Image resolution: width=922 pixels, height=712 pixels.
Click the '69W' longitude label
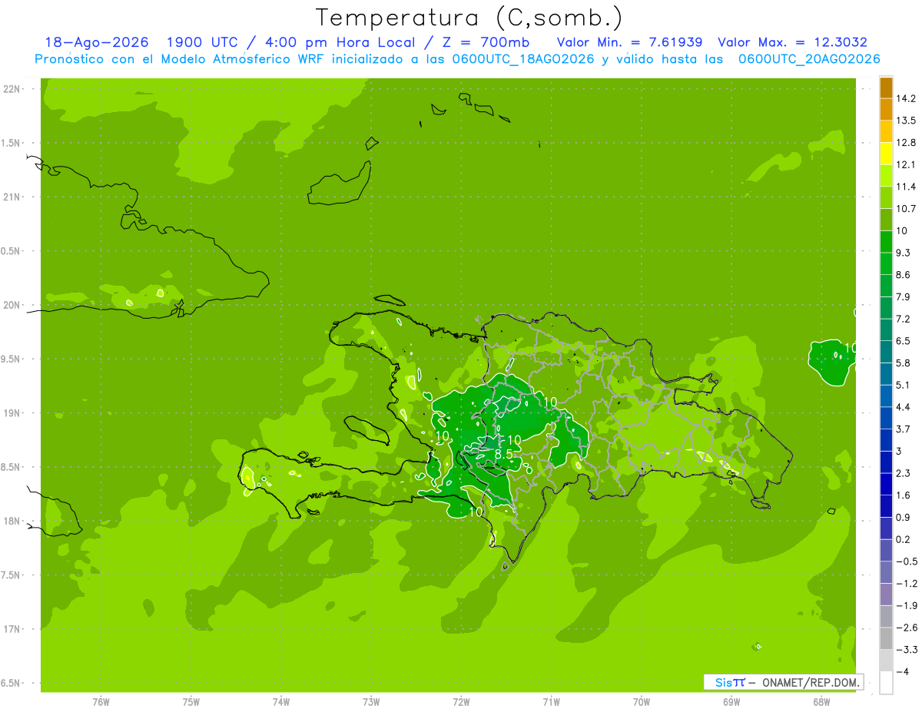point(731,701)
